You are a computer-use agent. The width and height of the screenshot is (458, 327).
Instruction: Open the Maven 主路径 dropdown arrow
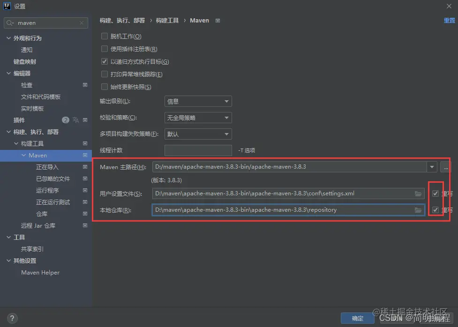(x=432, y=167)
